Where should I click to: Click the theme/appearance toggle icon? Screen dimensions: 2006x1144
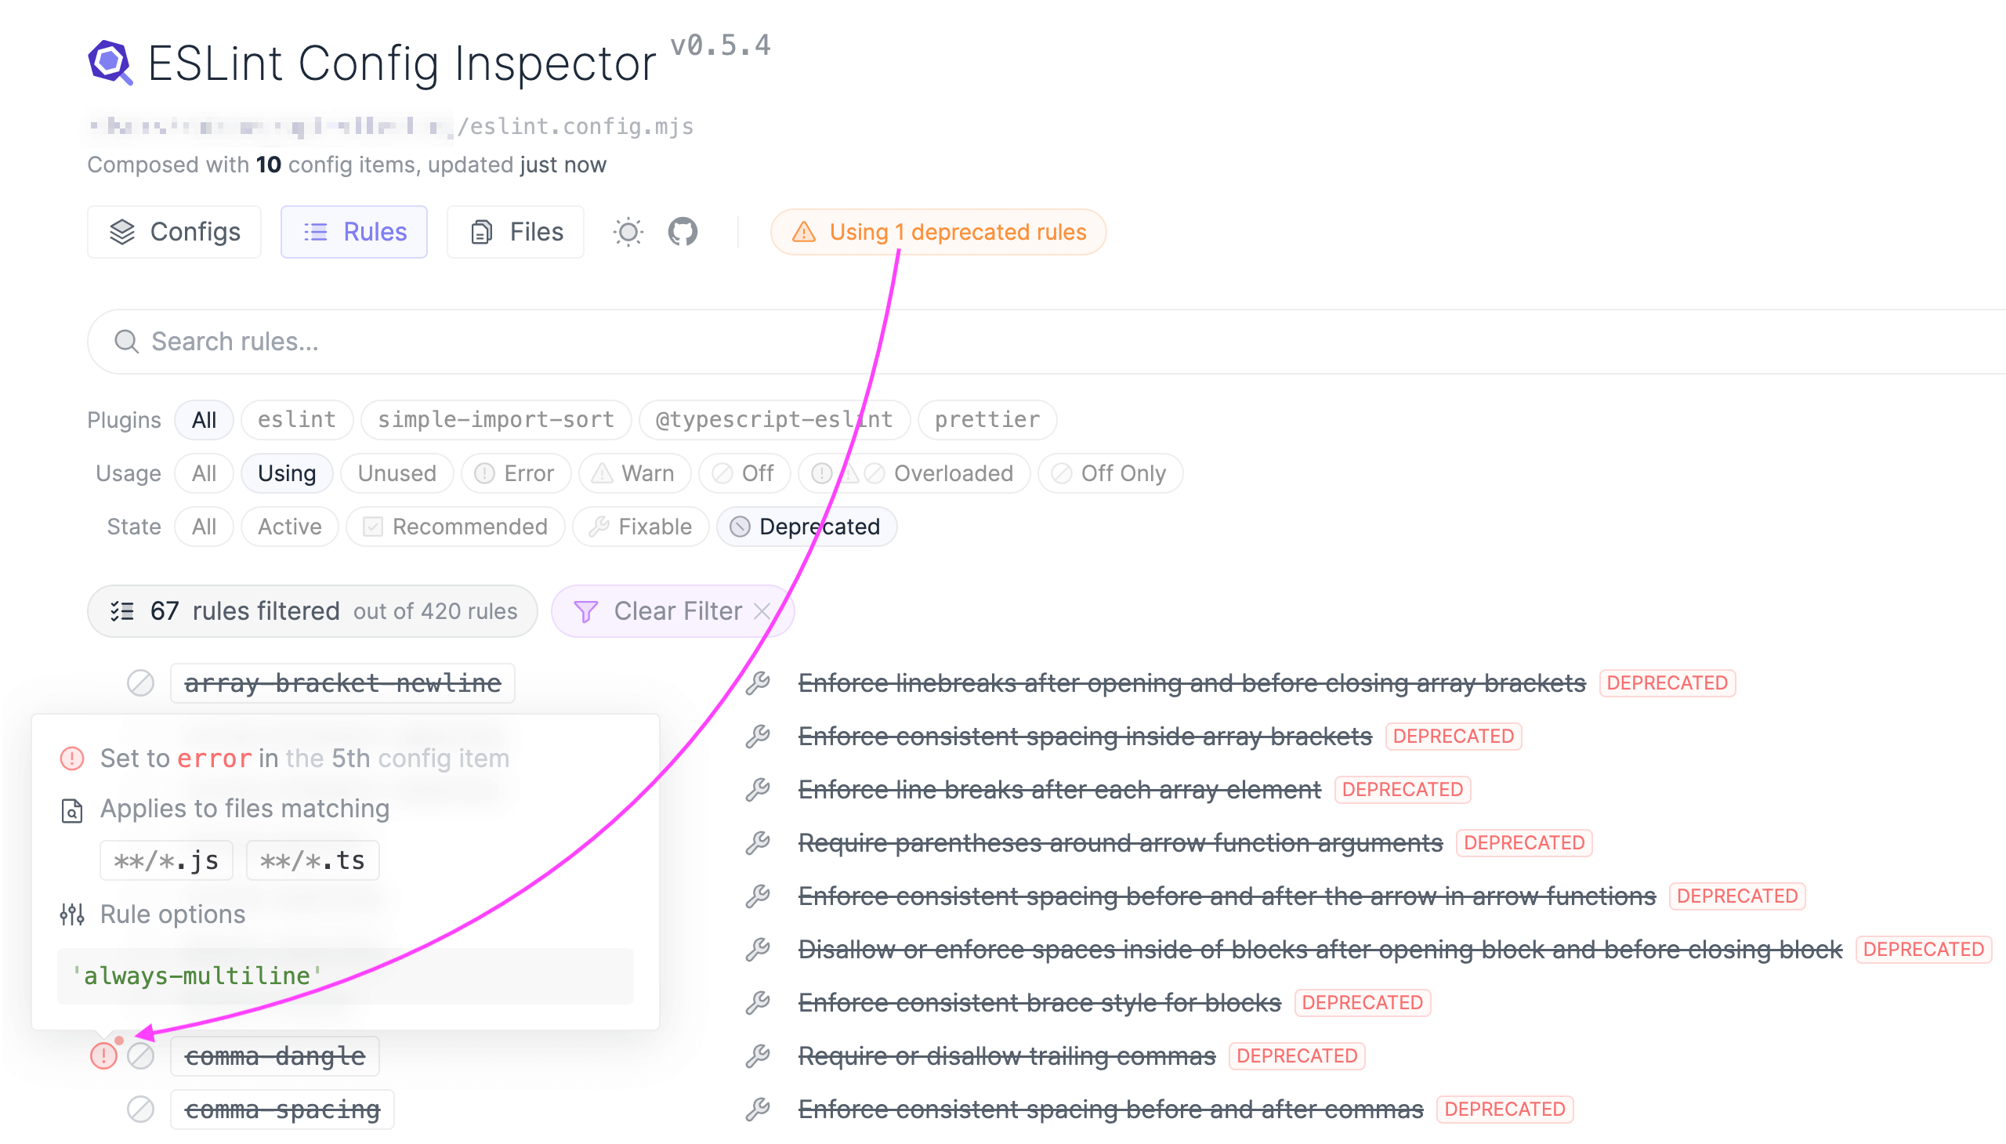tap(628, 230)
